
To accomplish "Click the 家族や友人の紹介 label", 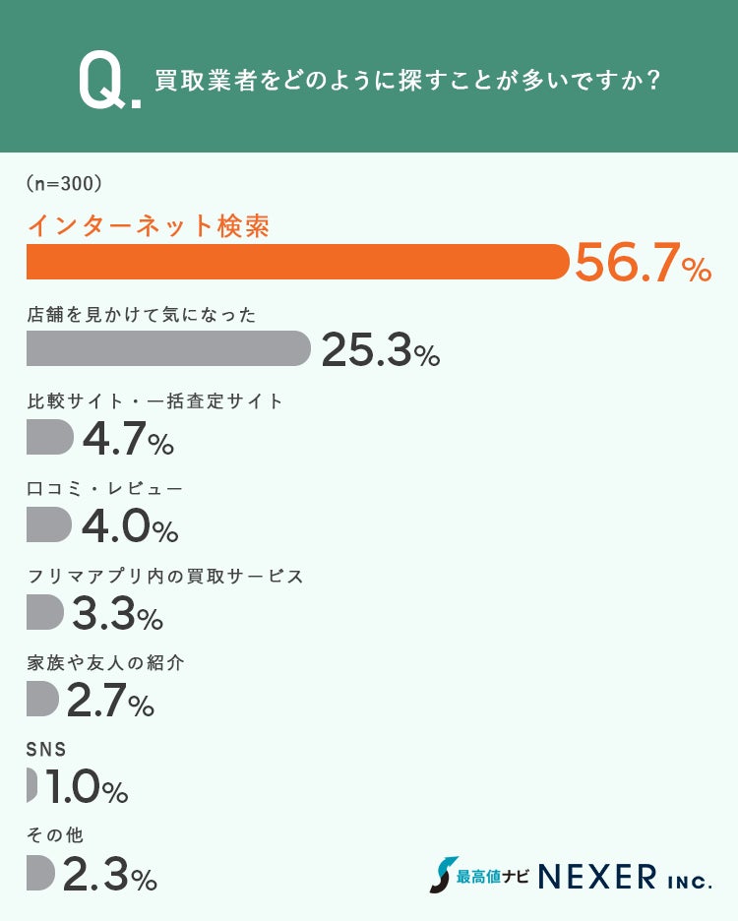I will click(105, 662).
